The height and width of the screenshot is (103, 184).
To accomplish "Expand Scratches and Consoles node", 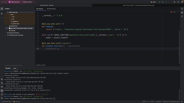I will point(6,35).
